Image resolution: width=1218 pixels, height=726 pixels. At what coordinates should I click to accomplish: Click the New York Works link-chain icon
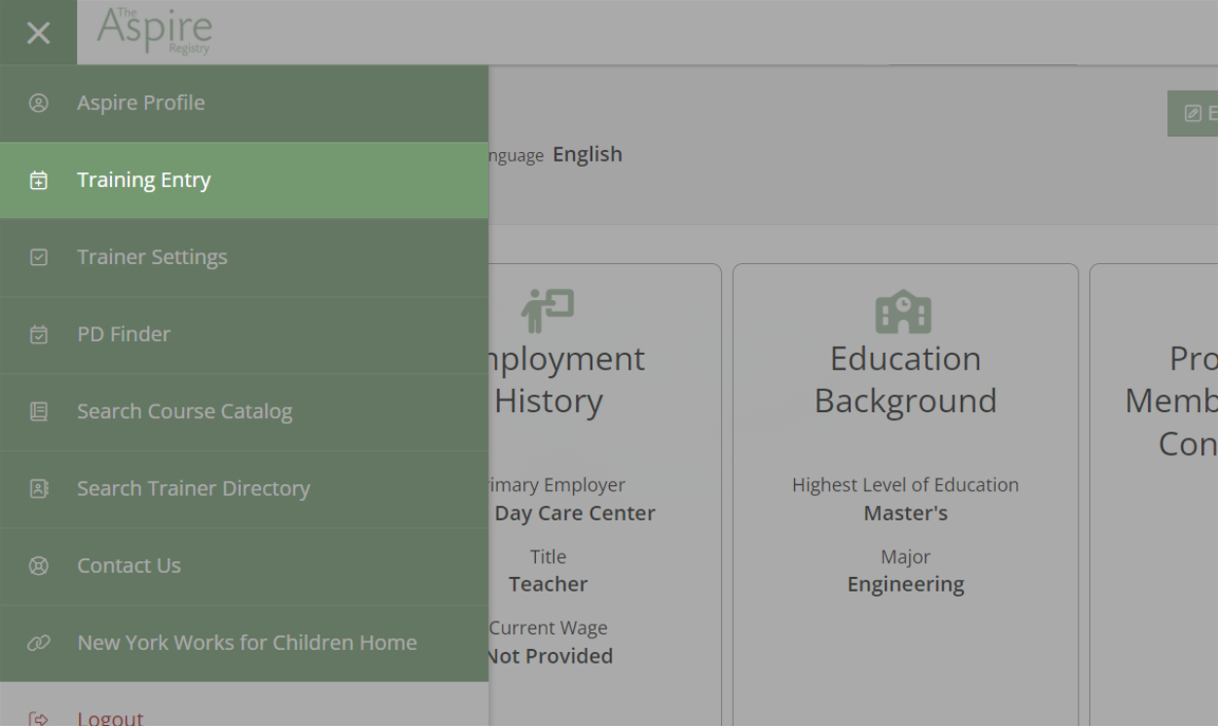click(x=38, y=643)
